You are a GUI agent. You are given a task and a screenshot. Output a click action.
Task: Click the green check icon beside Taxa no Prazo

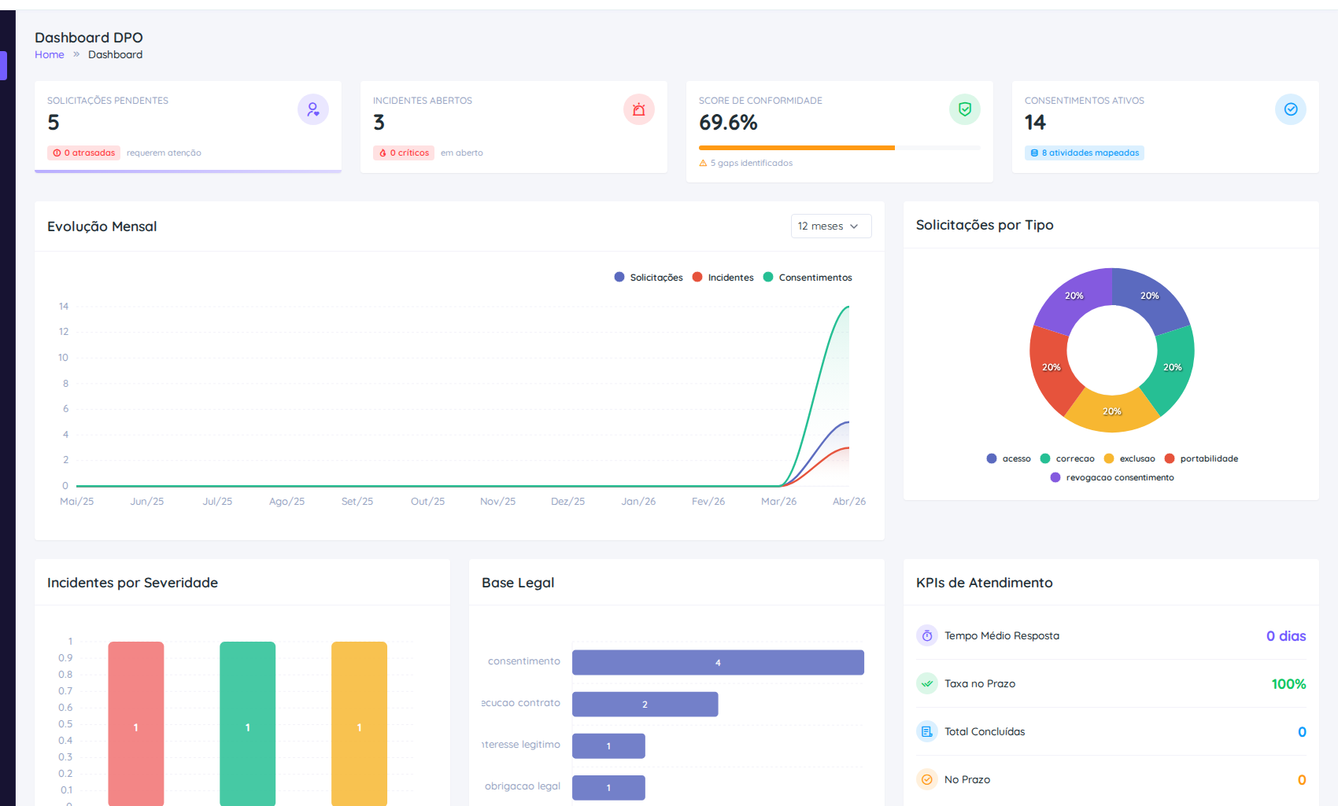pos(926,683)
